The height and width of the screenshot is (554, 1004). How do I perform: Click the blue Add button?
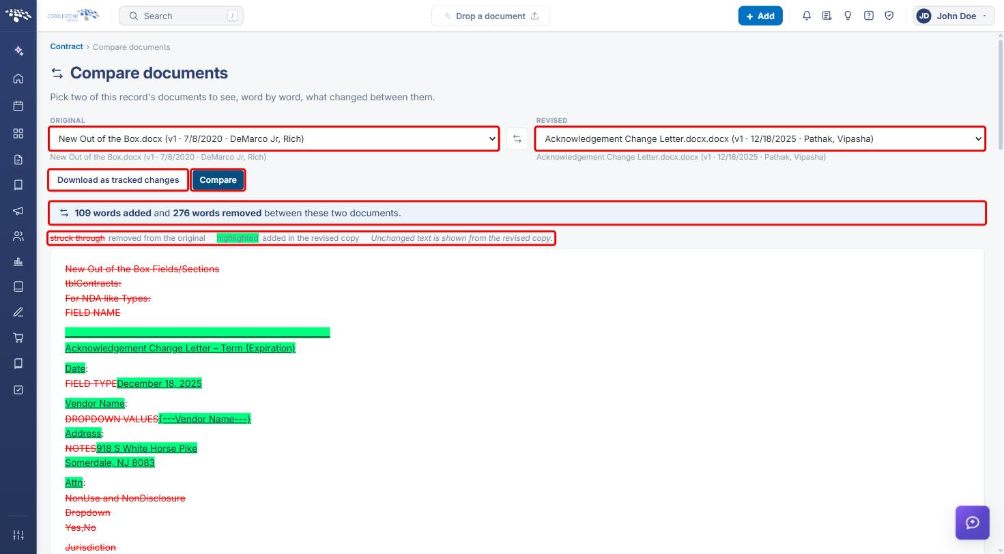pos(760,16)
